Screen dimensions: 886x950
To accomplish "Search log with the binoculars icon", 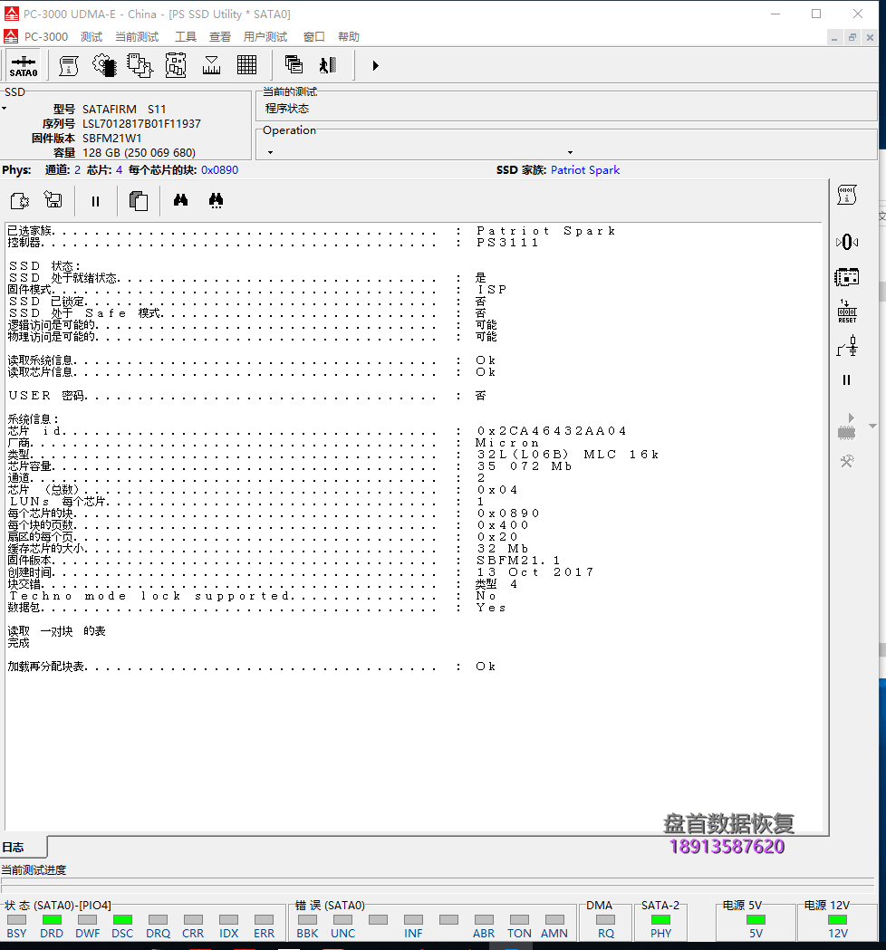I will (180, 200).
